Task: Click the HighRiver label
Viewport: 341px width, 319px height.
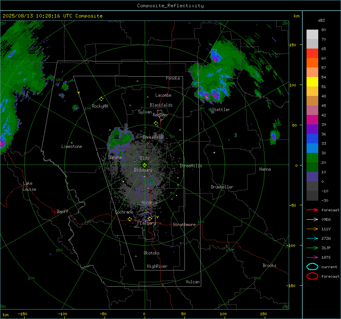Action: [157, 266]
